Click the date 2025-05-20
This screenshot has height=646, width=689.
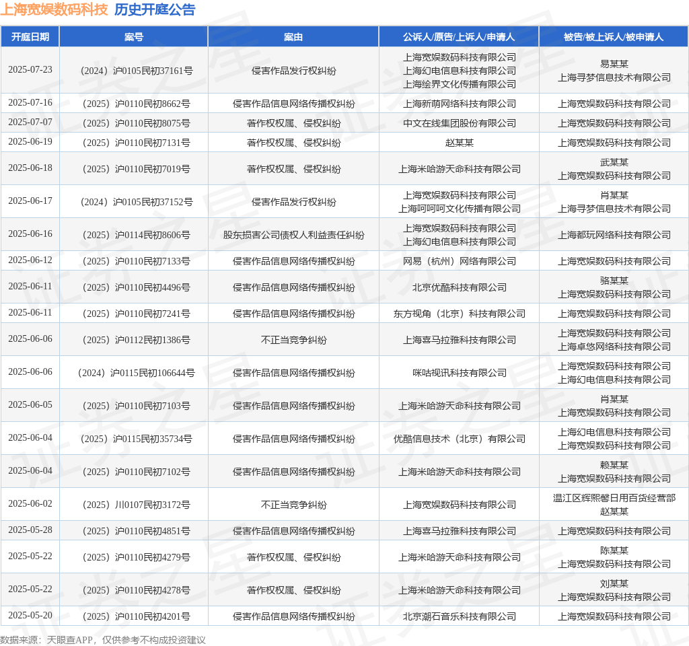pyautogui.click(x=30, y=616)
